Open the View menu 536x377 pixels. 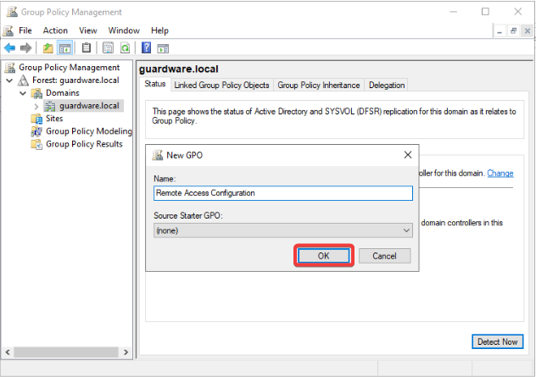tap(88, 30)
